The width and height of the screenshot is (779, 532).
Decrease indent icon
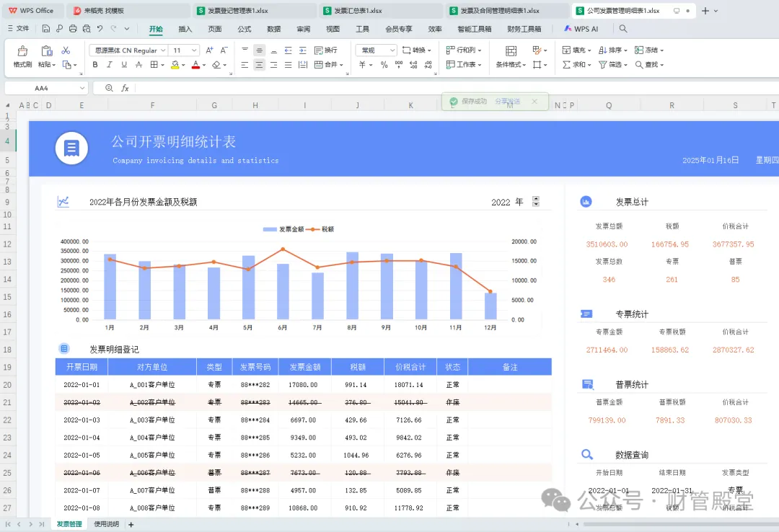coord(288,50)
